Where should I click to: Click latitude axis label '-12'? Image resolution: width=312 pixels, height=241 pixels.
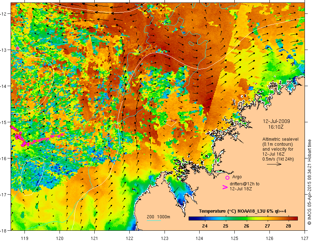coord(4,14)
